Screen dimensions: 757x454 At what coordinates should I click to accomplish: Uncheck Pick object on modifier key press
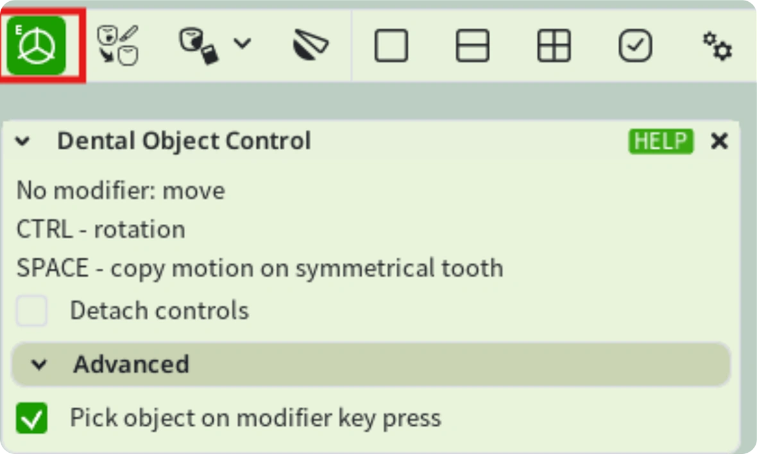31,418
